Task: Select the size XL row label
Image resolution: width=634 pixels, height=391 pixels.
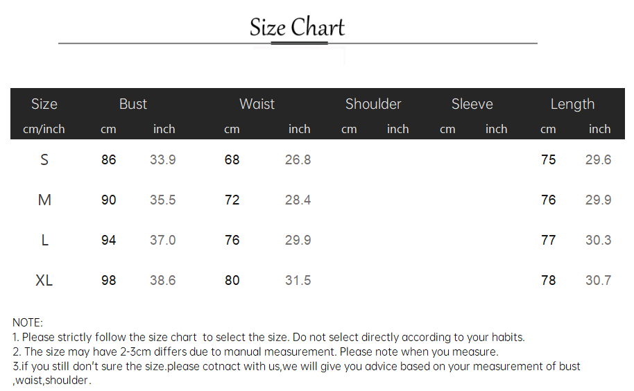Action: click(44, 280)
